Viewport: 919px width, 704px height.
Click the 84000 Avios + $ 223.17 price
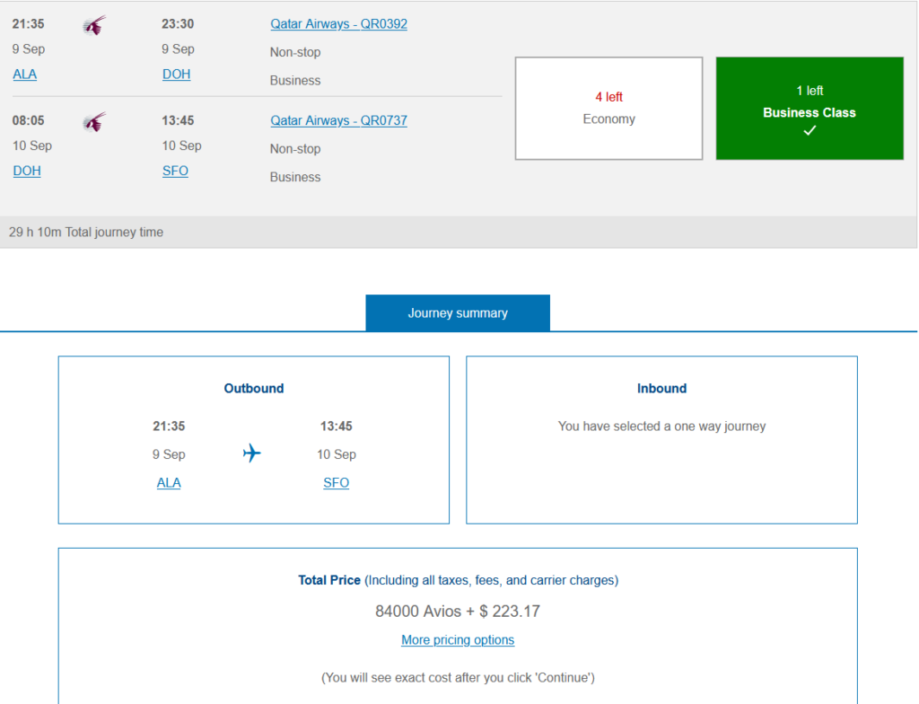[458, 612]
